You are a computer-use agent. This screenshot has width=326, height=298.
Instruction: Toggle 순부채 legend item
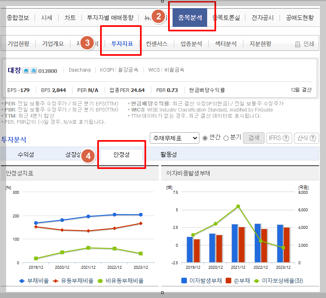(238, 281)
